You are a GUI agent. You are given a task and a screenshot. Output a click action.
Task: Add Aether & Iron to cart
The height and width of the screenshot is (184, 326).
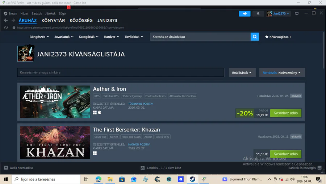(286, 113)
